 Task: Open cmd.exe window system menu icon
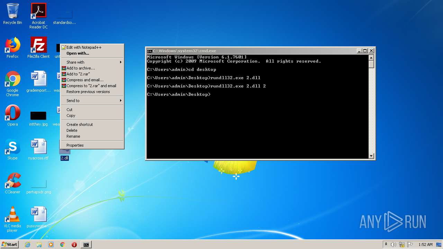pos(150,51)
